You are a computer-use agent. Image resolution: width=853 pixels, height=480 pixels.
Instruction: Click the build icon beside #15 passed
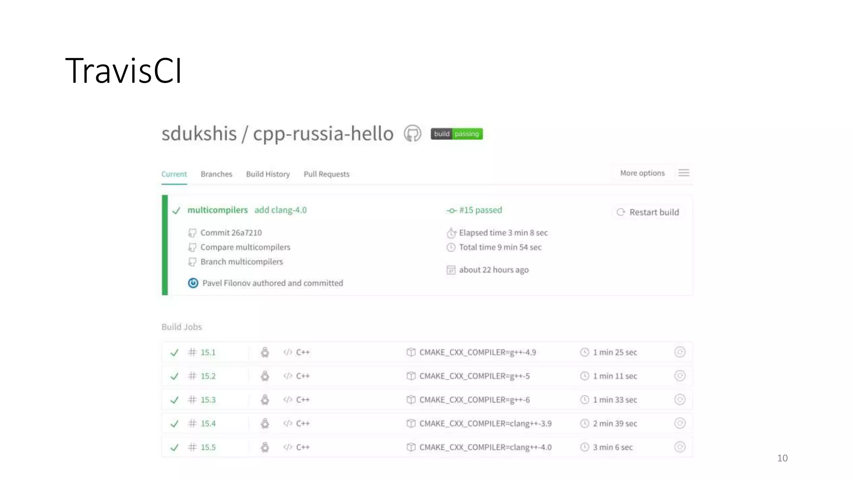[x=451, y=211]
